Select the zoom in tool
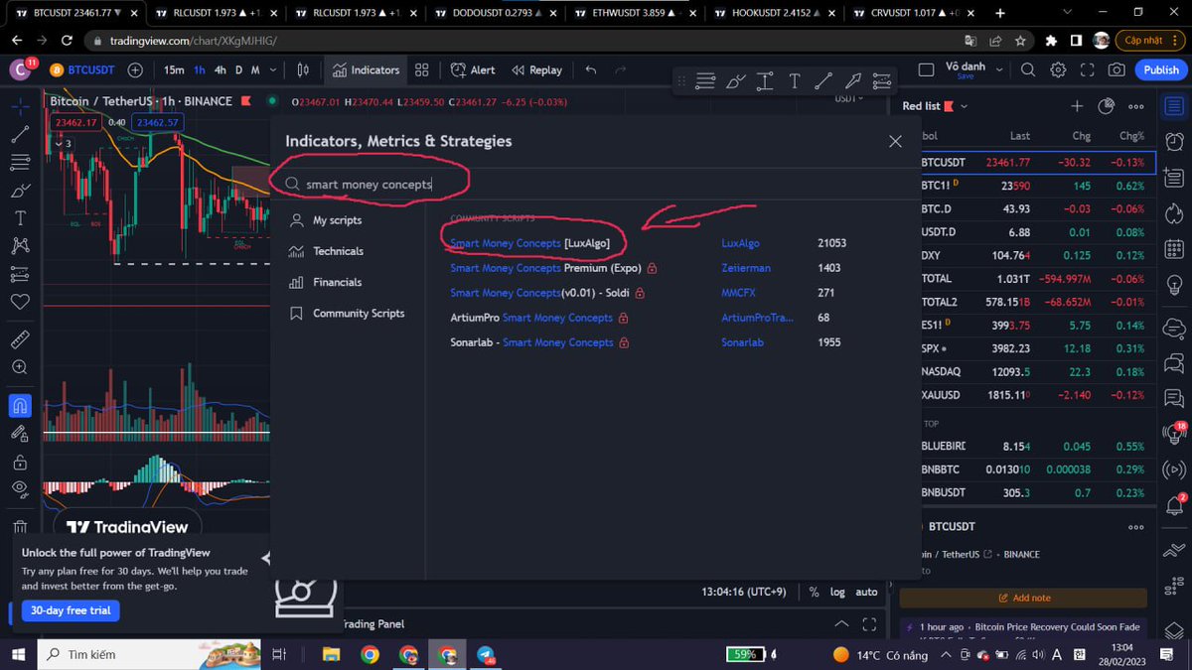The width and height of the screenshot is (1192, 670). 20,366
